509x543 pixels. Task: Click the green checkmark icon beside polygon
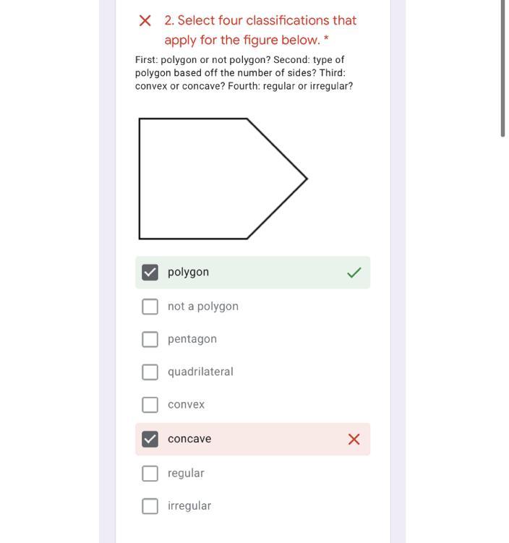tap(354, 273)
